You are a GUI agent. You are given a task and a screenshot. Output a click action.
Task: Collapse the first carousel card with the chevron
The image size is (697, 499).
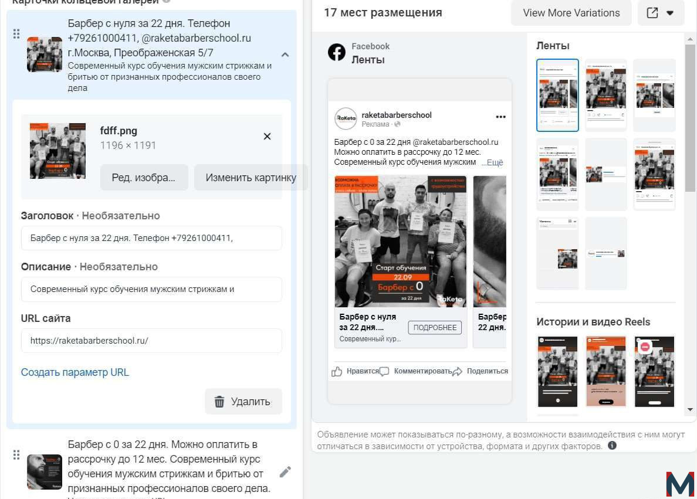[x=285, y=55]
